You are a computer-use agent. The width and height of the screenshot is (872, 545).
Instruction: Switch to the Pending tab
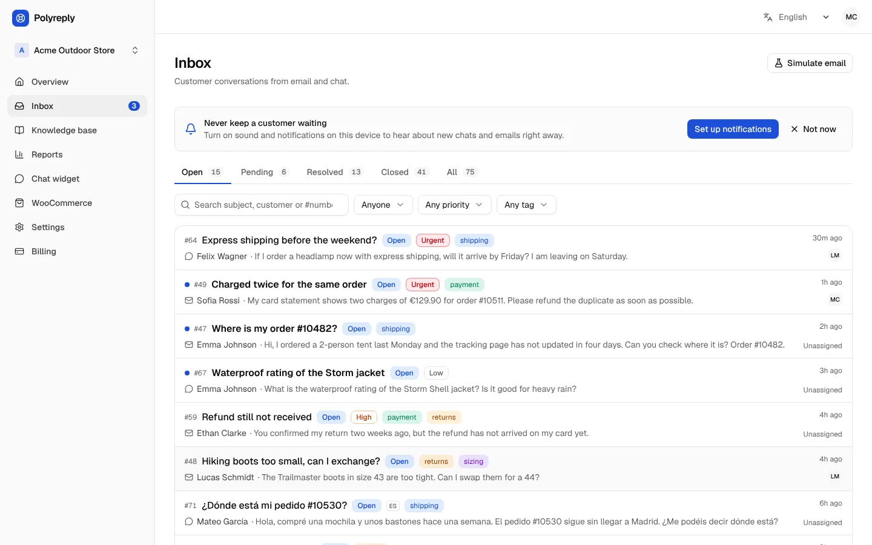(x=265, y=172)
